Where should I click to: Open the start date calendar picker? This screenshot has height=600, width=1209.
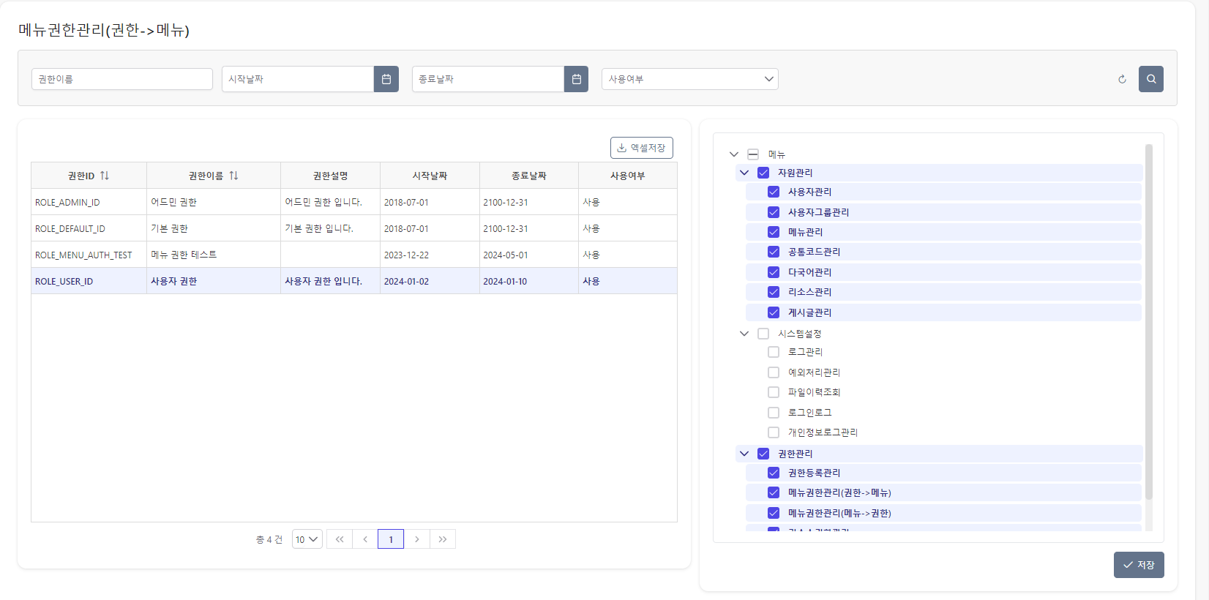point(386,79)
